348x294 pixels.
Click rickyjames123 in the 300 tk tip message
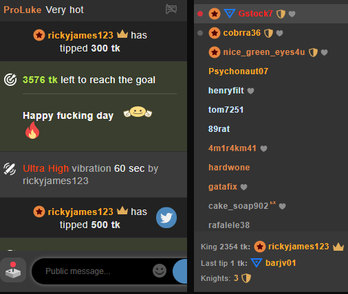coord(80,35)
